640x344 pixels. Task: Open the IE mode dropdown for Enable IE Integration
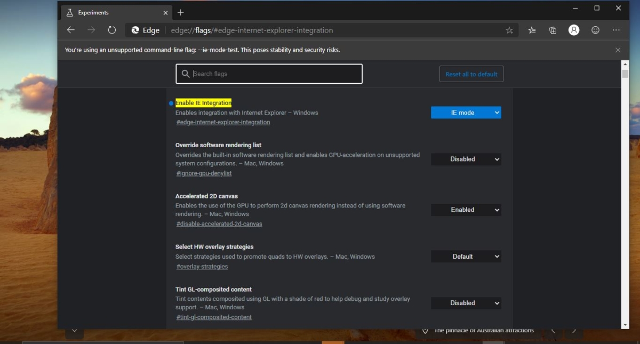(x=466, y=112)
